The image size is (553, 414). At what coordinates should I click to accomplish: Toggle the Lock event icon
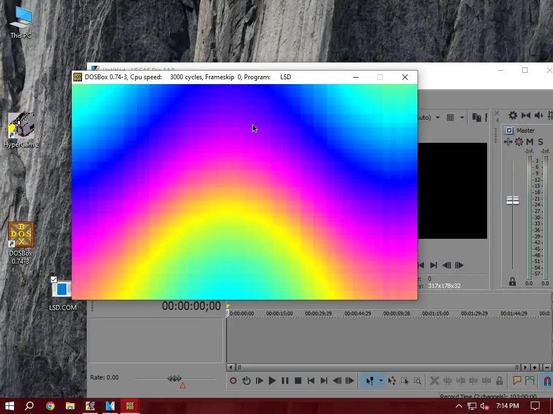click(500, 381)
